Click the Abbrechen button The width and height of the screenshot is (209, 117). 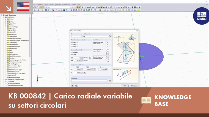point(134,86)
